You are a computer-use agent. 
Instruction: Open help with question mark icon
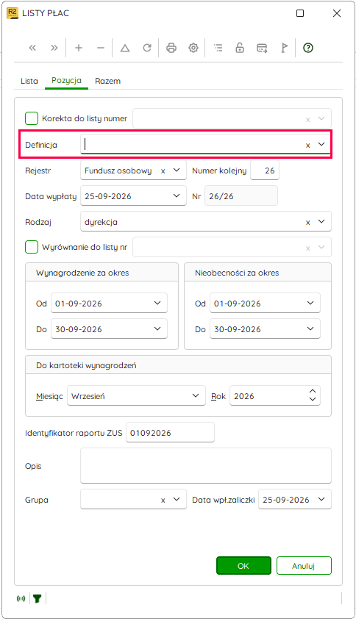[308, 48]
